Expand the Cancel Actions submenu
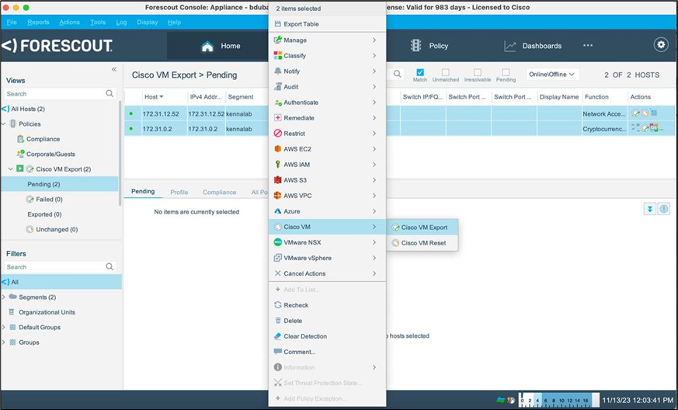Screen dimensions: 678x410 point(327,273)
